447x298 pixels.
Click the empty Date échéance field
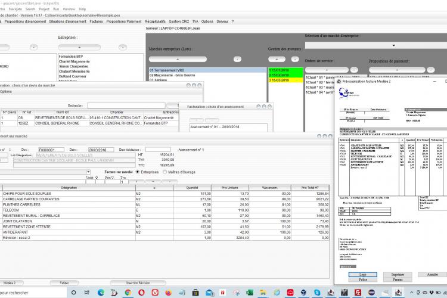[x=158, y=150]
